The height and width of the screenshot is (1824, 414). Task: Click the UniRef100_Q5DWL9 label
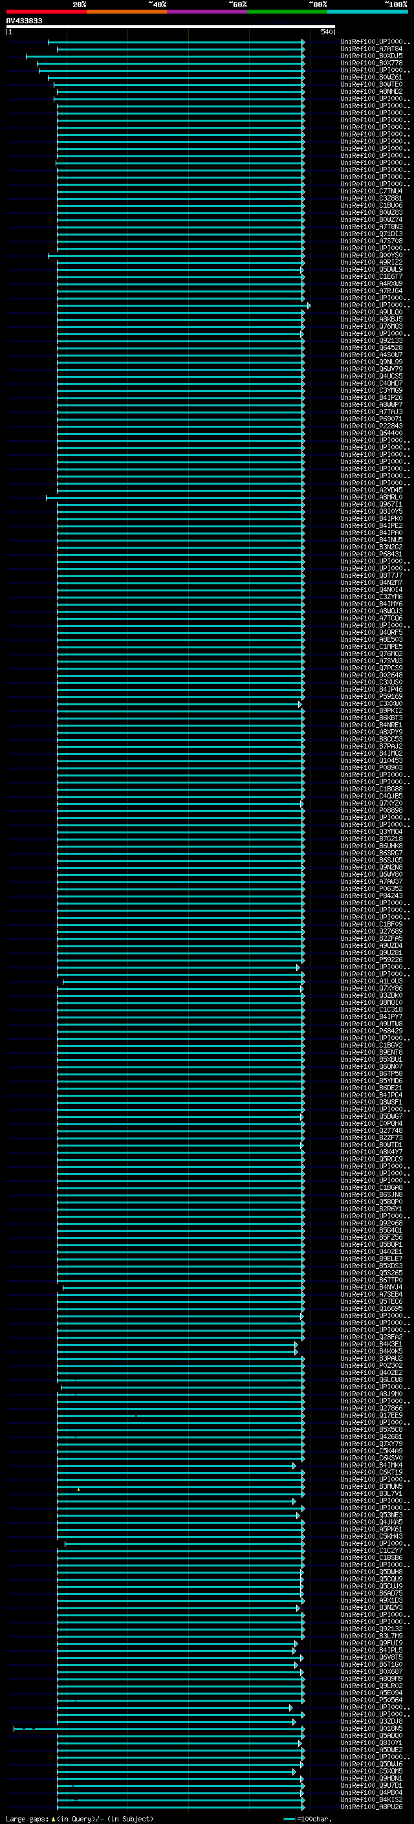371,269
